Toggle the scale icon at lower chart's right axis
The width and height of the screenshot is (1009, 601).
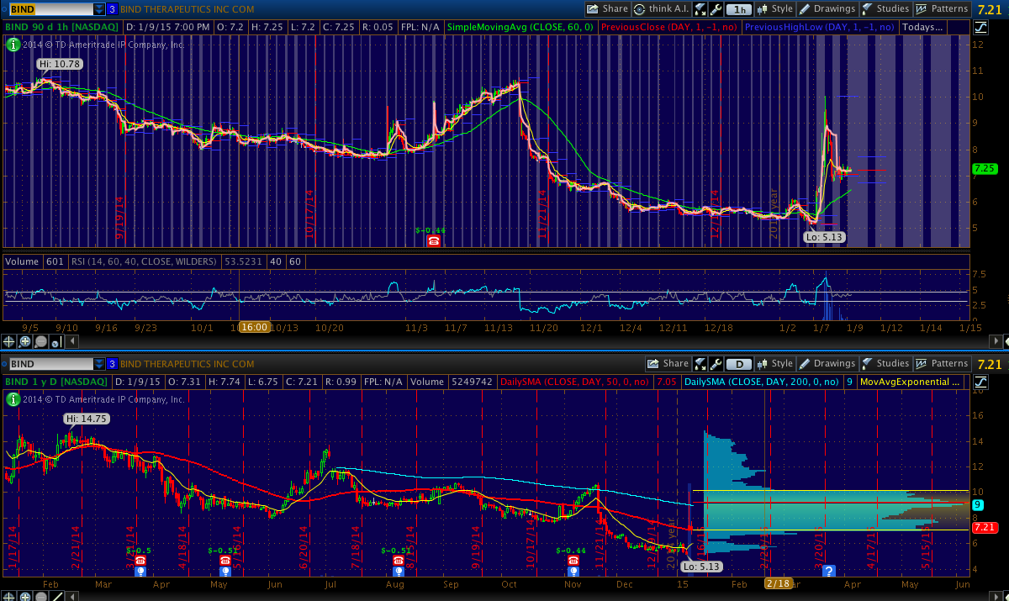[x=980, y=382]
